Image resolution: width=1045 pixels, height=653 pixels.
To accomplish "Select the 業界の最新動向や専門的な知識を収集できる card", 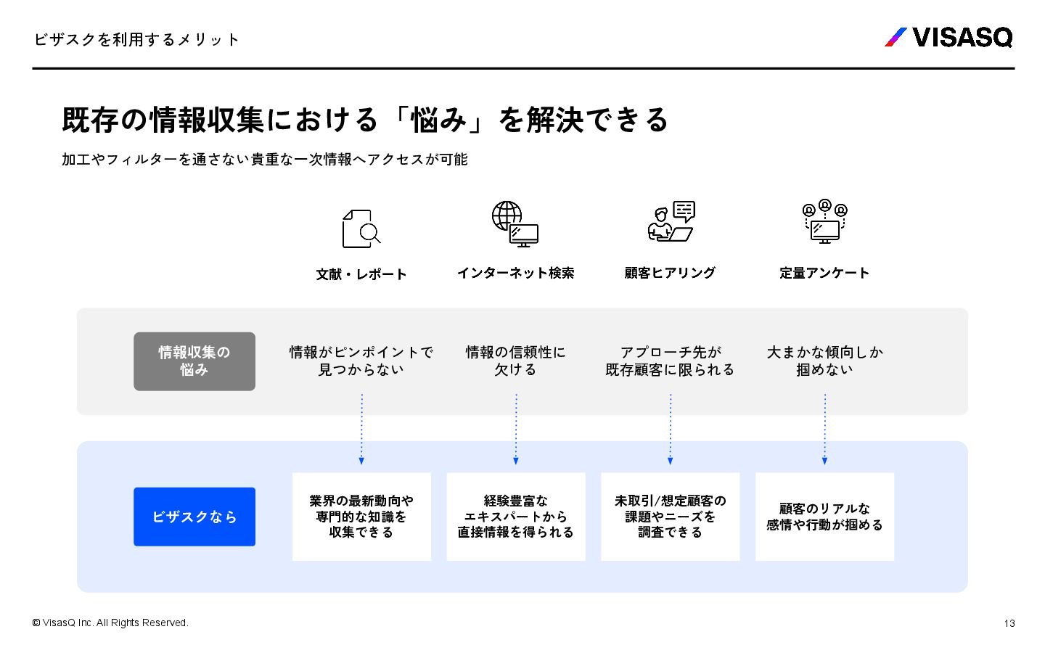I will pos(361,517).
